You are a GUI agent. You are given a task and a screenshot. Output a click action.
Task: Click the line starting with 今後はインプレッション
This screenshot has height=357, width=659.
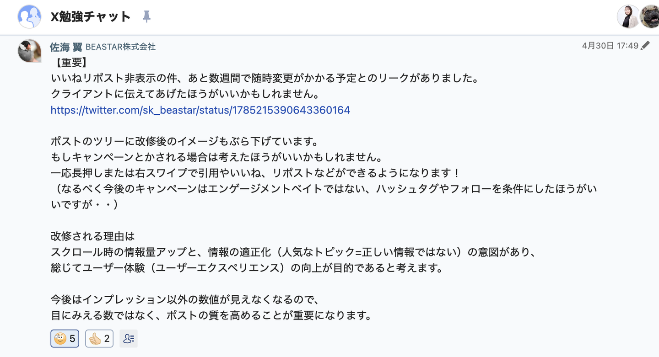(x=184, y=300)
